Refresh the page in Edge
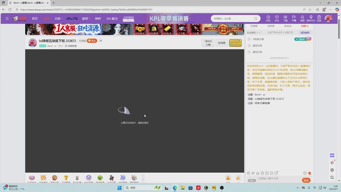The width and height of the screenshot is (341, 192). point(10,9)
